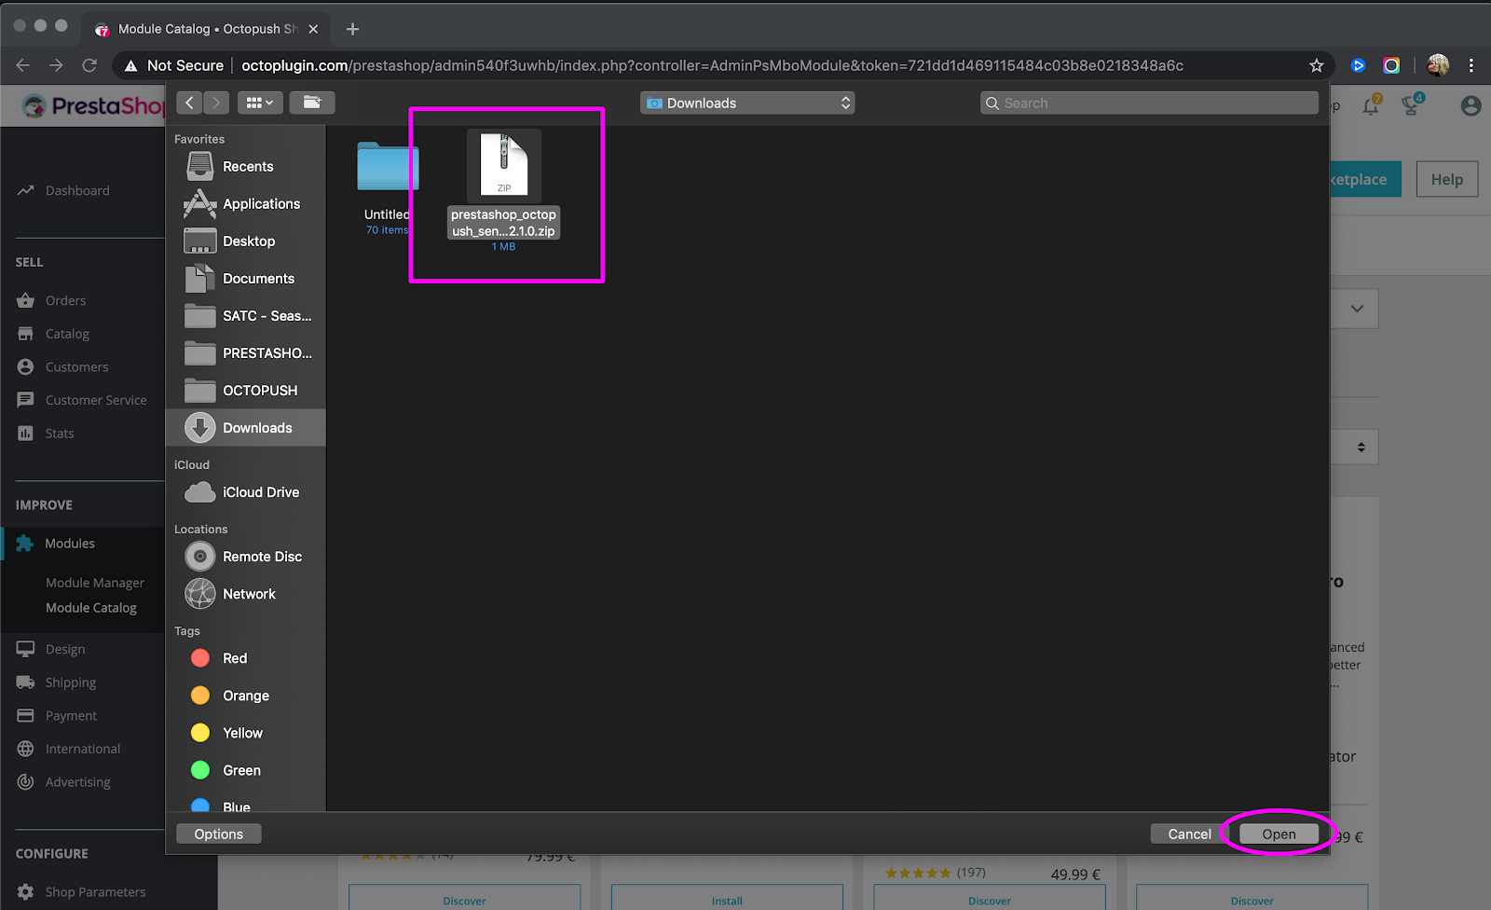The width and height of the screenshot is (1491, 910).
Task: Open International in PrestaShop sidebar
Action: (x=83, y=749)
